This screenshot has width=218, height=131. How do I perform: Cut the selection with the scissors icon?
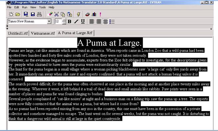pos(57,14)
